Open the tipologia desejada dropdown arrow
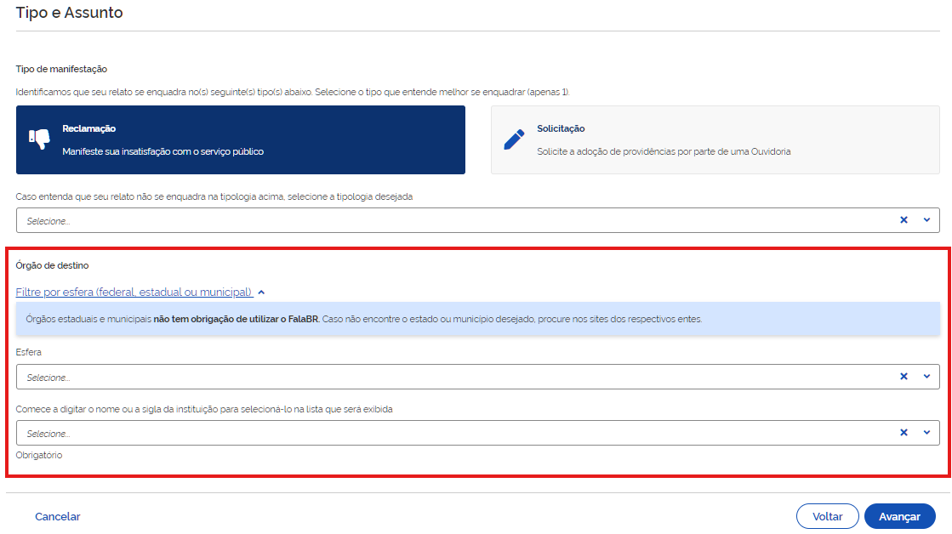This screenshot has height=534, width=952. click(x=926, y=220)
